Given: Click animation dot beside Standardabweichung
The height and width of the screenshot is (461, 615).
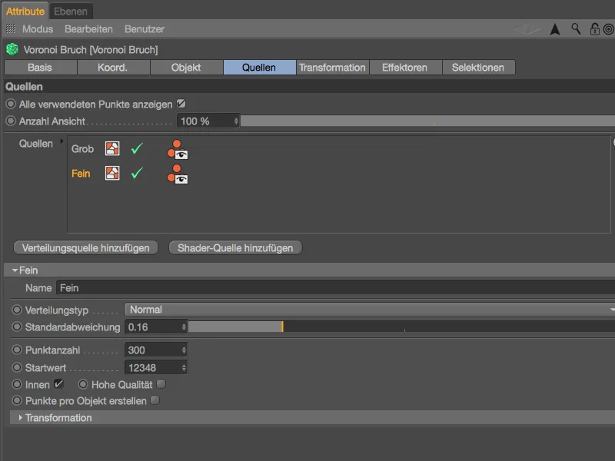Looking at the screenshot, I should click(17, 327).
